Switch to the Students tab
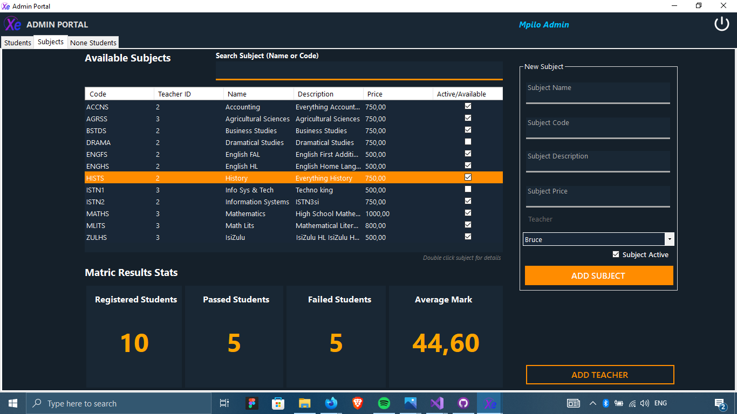The height and width of the screenshot is (414, 737). pyautogui.click(x=18, y=43)
